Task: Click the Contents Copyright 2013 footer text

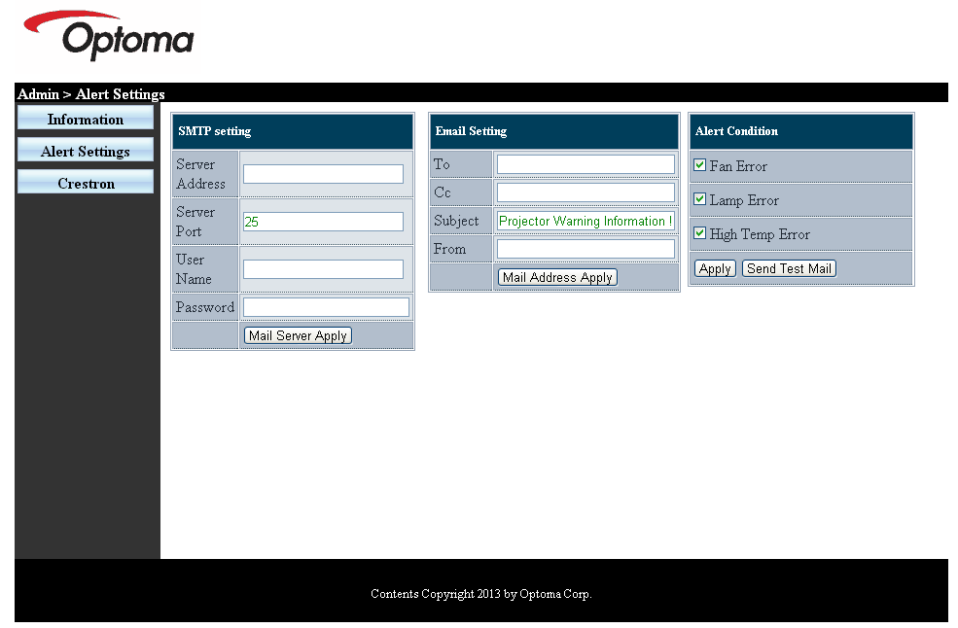Action: coord(480,594)
